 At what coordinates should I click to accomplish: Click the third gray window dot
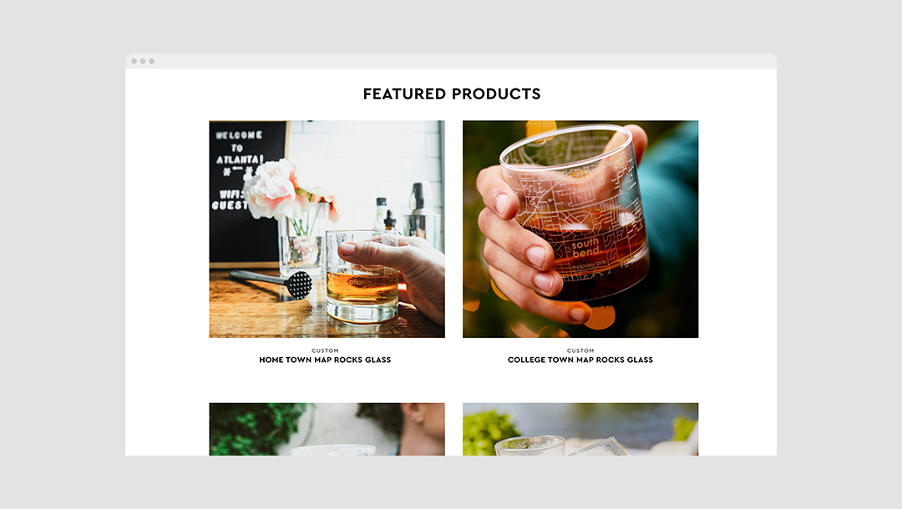(x=151, y=61)
